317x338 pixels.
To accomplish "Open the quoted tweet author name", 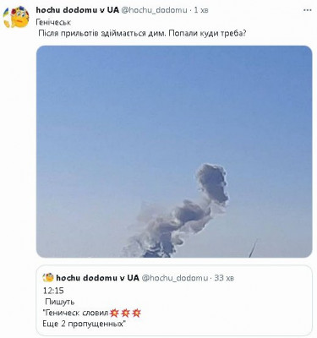I will (97, 278).
